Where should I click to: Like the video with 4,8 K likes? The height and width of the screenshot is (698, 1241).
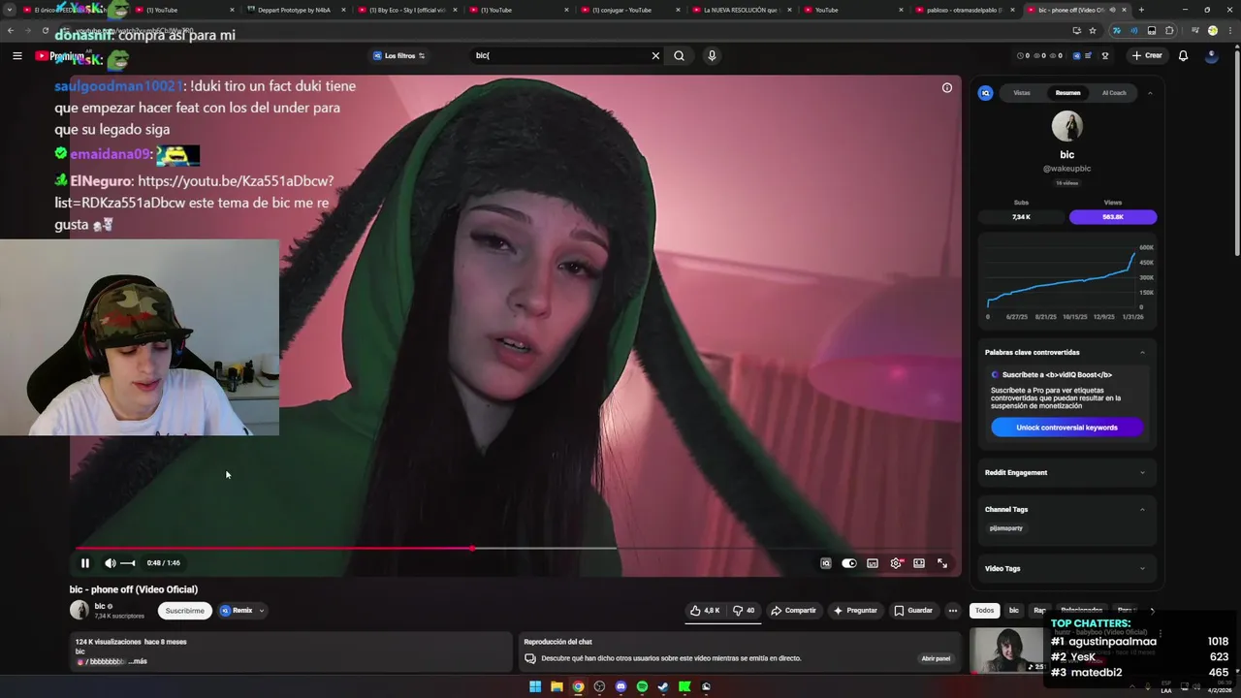[705, 611]
